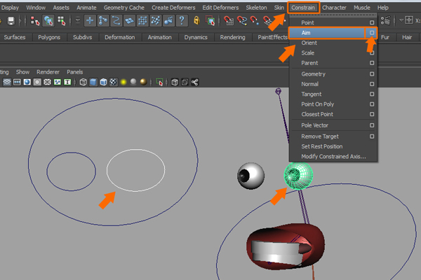Screen dimensions: 421x280
Task: Open the Animate menu
Action: [86, 8]
